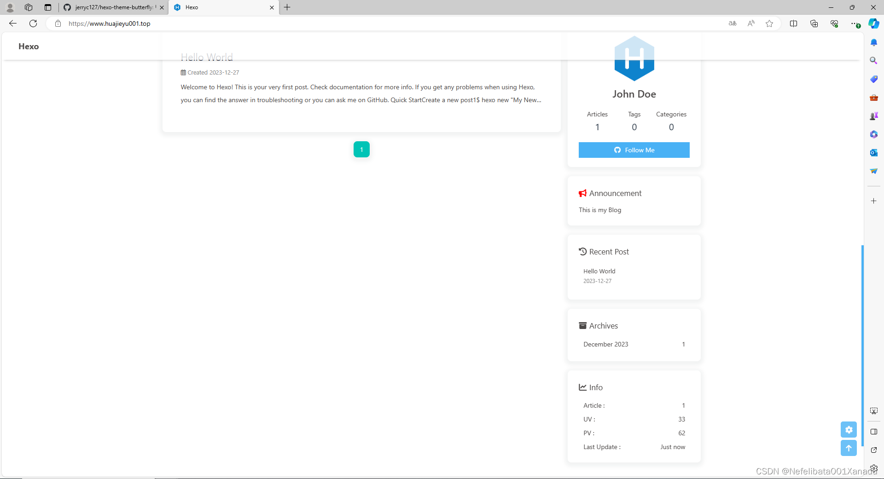Open Shopping tag in sidebar
This screenshot has height=479, width=884.
point(873,79)
